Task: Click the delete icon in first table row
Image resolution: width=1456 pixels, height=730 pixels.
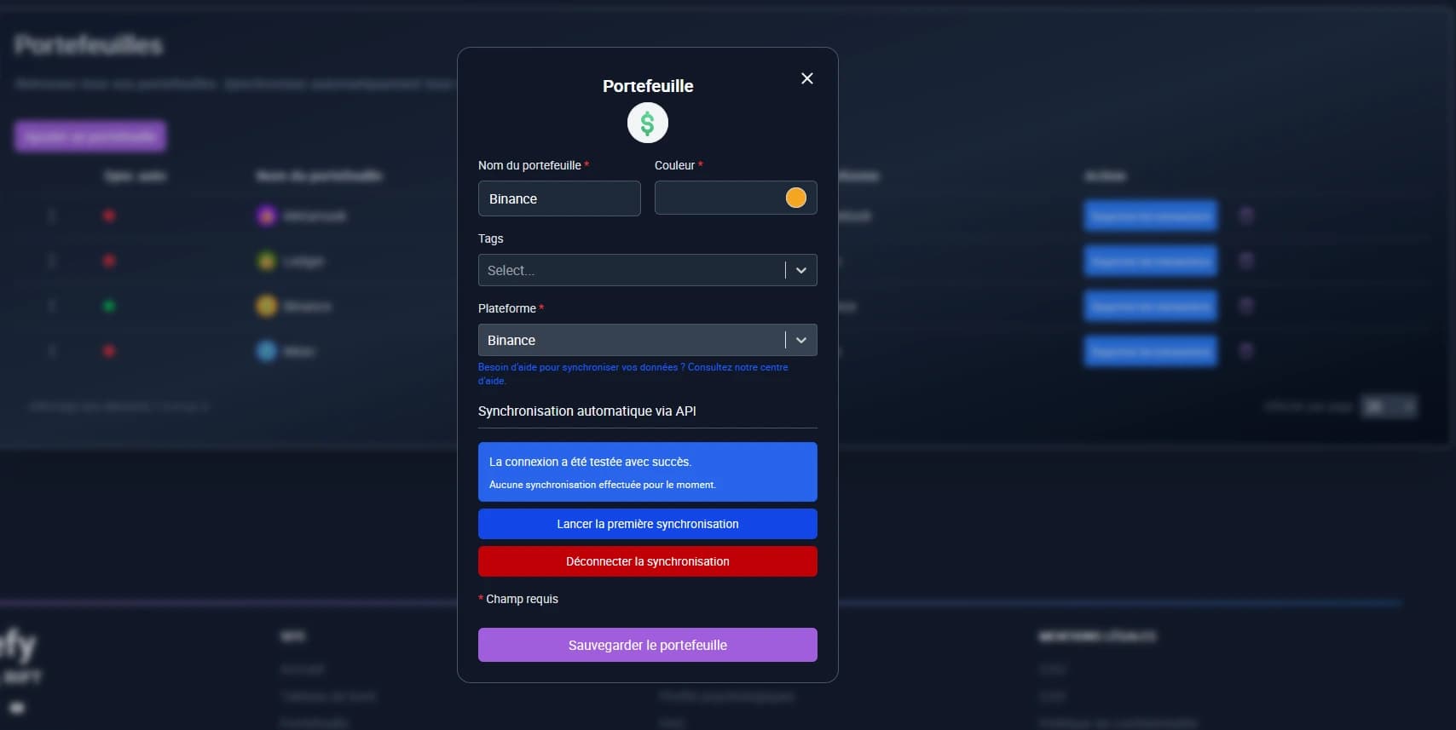Action: (x=1245, y=216)
